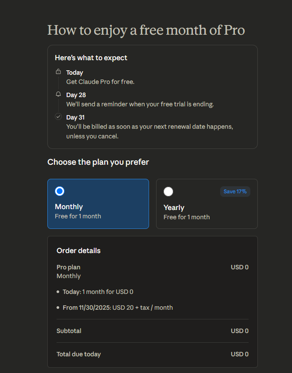Click the Choose the plan you prefer heading
This screenshot has height=373, width=292.
(x=98, y=162)
